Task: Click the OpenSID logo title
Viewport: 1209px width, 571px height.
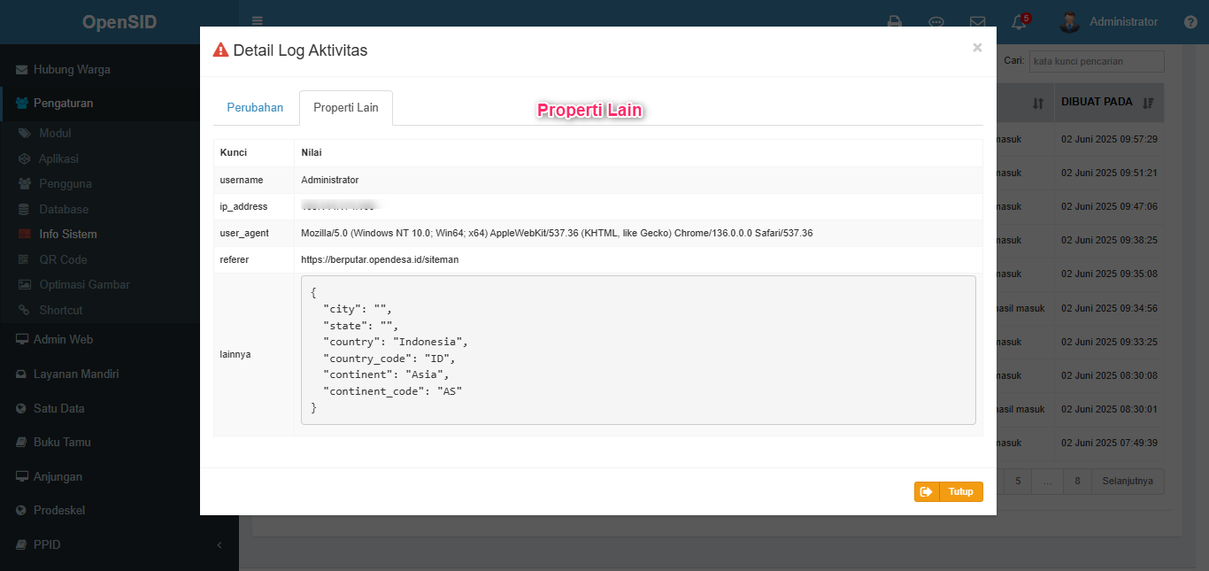Action: (x=119, y=22)
